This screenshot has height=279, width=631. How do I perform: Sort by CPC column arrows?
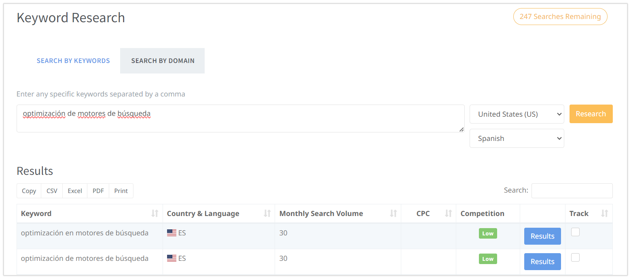[x=448, y=214]
